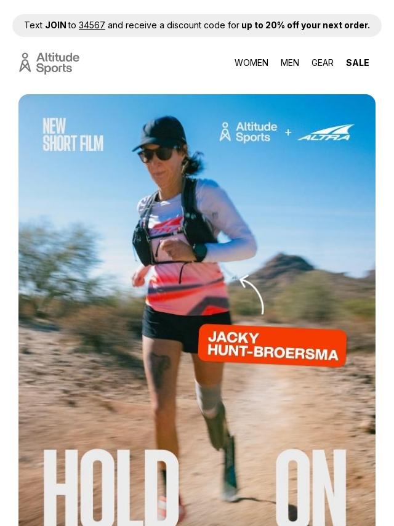
Task: Click the plus sign between brand logos
Action: pos(288,132)
